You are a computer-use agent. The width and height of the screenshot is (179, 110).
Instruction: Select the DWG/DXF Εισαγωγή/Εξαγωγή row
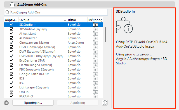point(53,56)
